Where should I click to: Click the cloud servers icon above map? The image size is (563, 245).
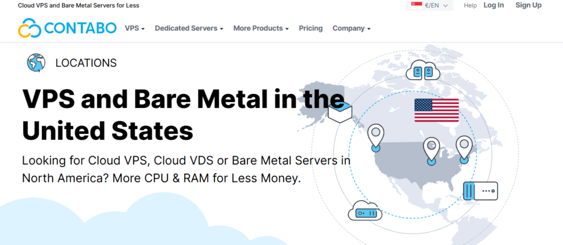pos(423,71)
